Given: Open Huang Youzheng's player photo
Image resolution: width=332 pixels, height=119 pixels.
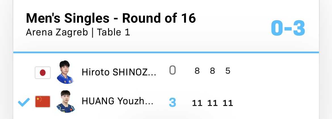Looking at the screenshot, I should coord(65,101).
